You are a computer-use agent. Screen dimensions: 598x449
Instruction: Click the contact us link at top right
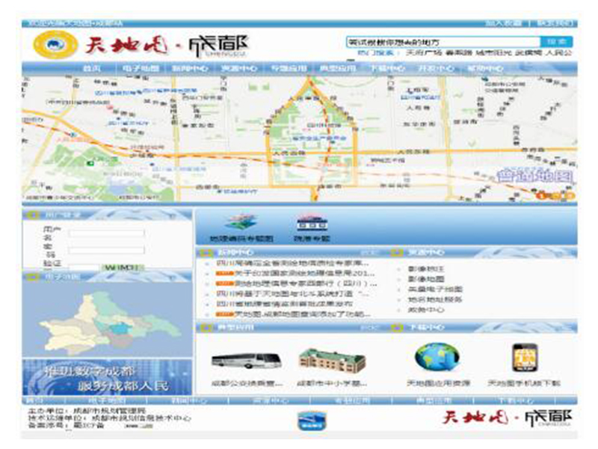click(x=555, y=23)
